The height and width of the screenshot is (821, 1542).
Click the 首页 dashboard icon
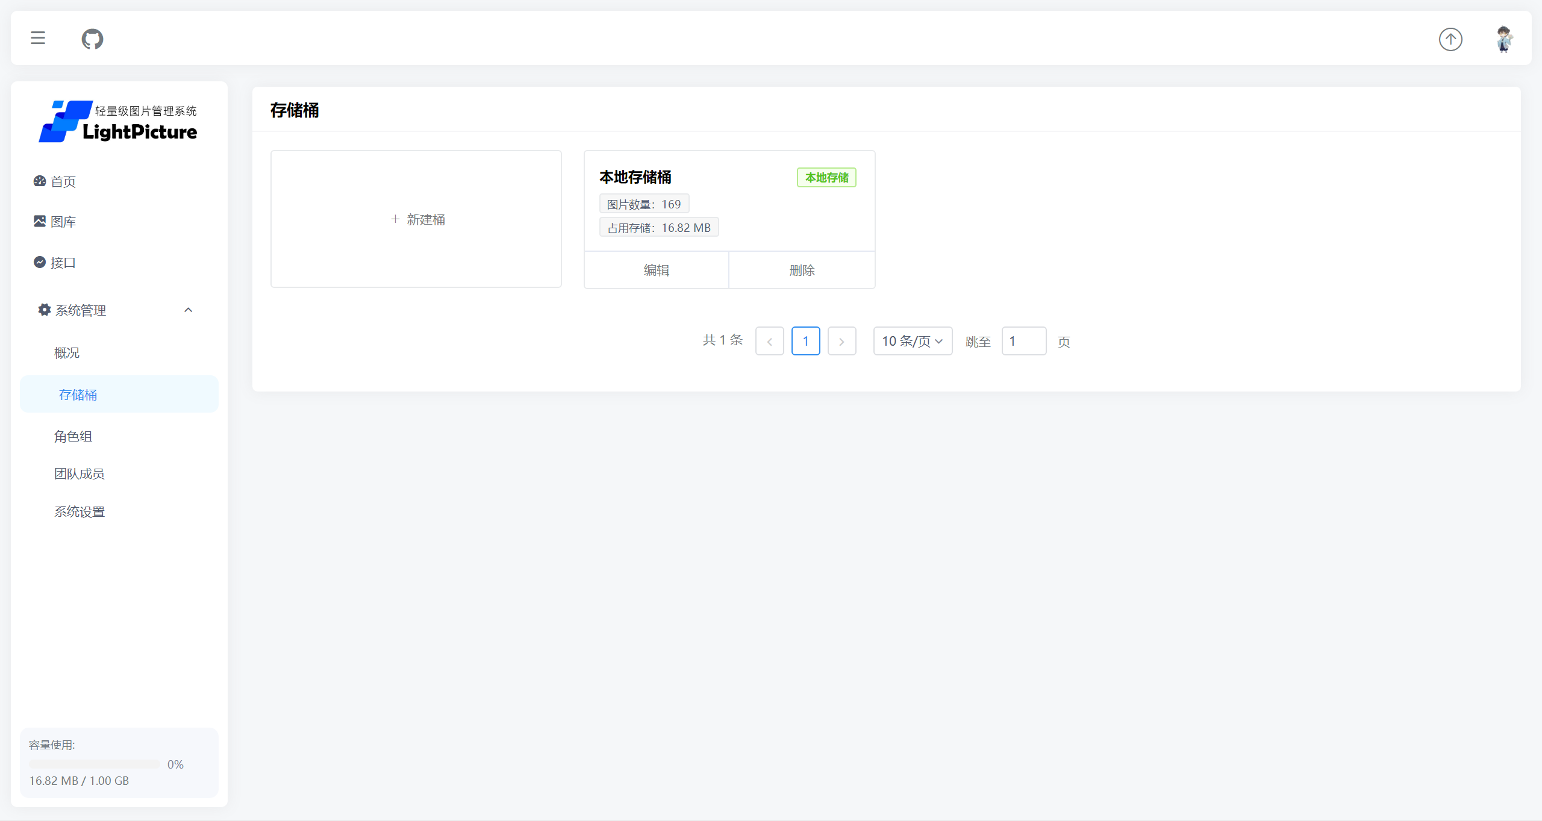(40, 181)
